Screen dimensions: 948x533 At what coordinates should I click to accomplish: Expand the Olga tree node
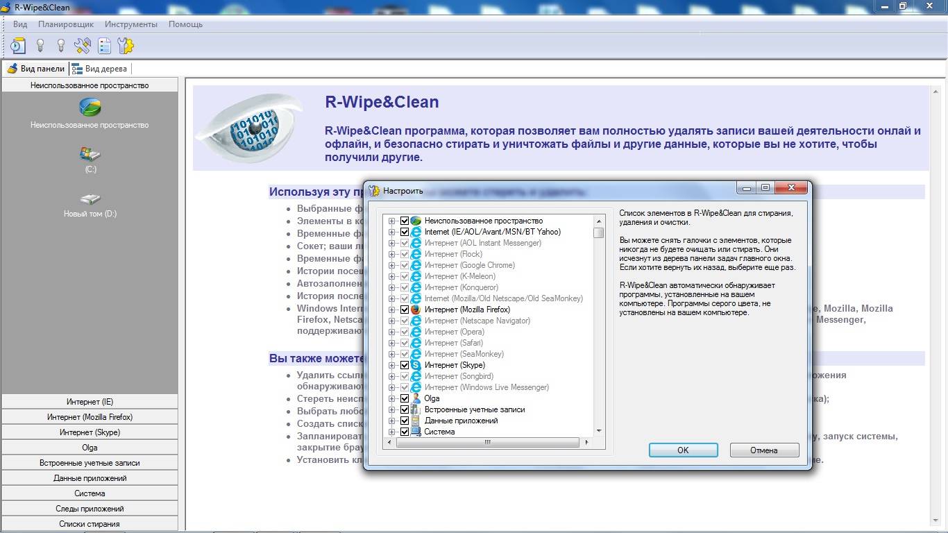[392, 398]
